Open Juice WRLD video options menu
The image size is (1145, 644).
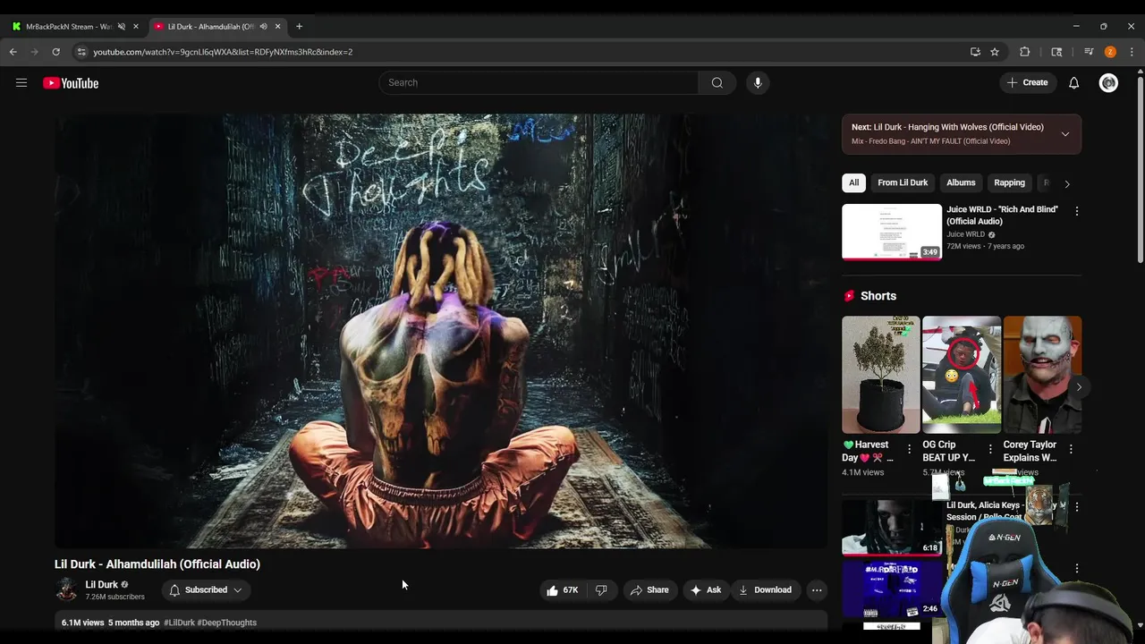tap(1077, 211)
